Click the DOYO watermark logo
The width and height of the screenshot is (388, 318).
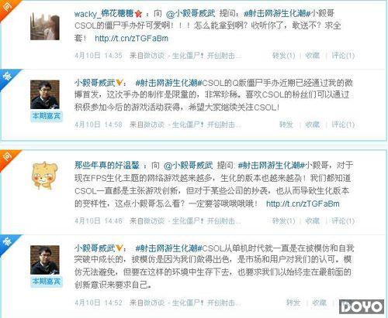362,307
